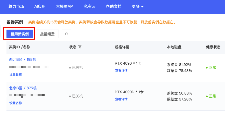Viewport: 225px width, 134px height.
Task: Click the 租用新实例 button
Action: click(20, 34)
